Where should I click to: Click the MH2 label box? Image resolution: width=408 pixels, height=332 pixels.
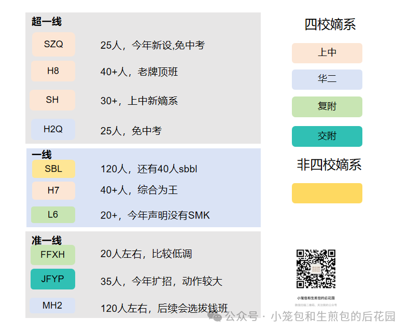coord(52,306)
